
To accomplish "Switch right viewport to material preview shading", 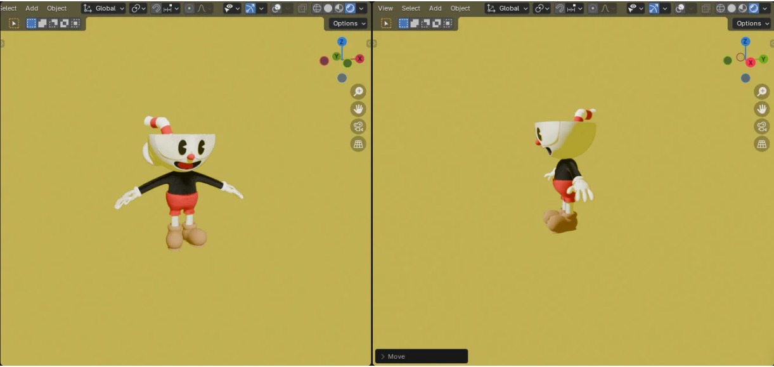I will (743, 8).
